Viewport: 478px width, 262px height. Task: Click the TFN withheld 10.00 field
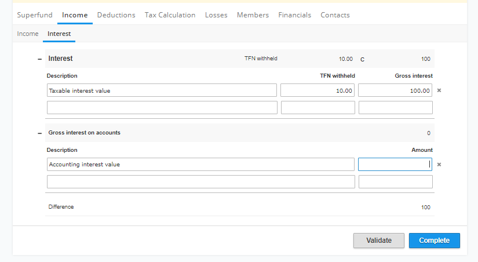point(318,90)
